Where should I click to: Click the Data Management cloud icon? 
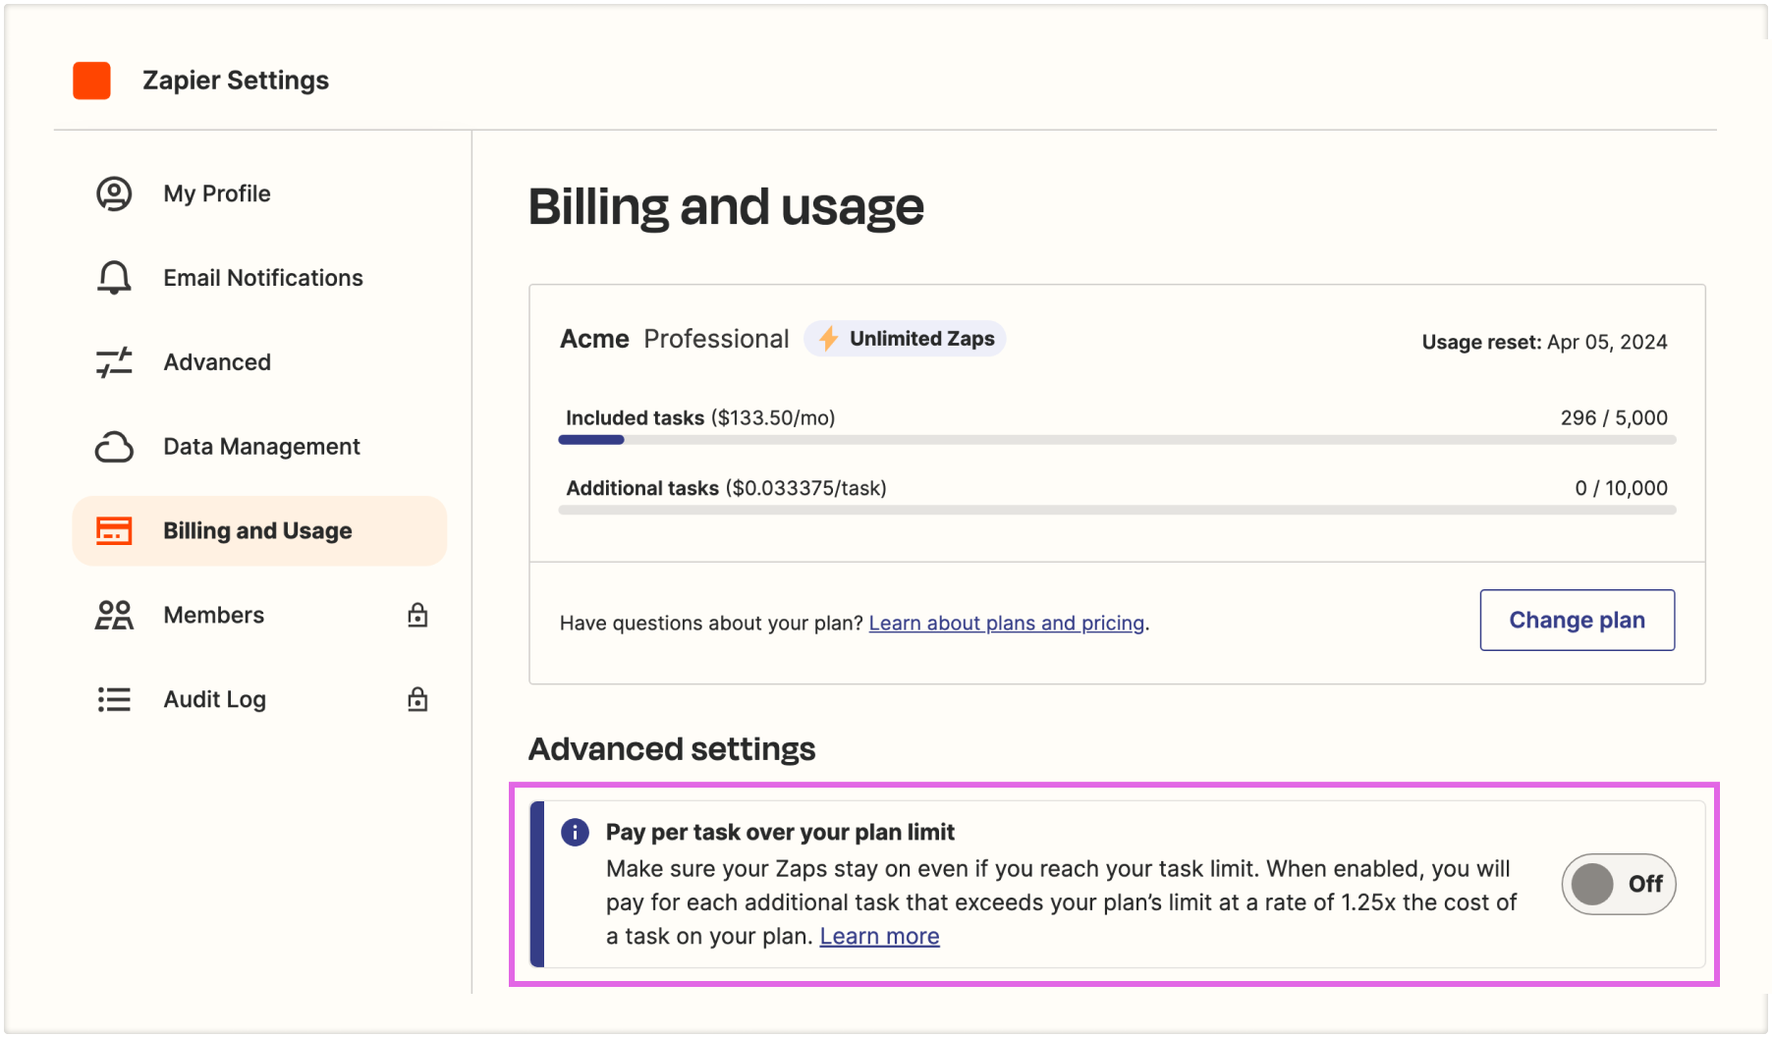[114, 447]
